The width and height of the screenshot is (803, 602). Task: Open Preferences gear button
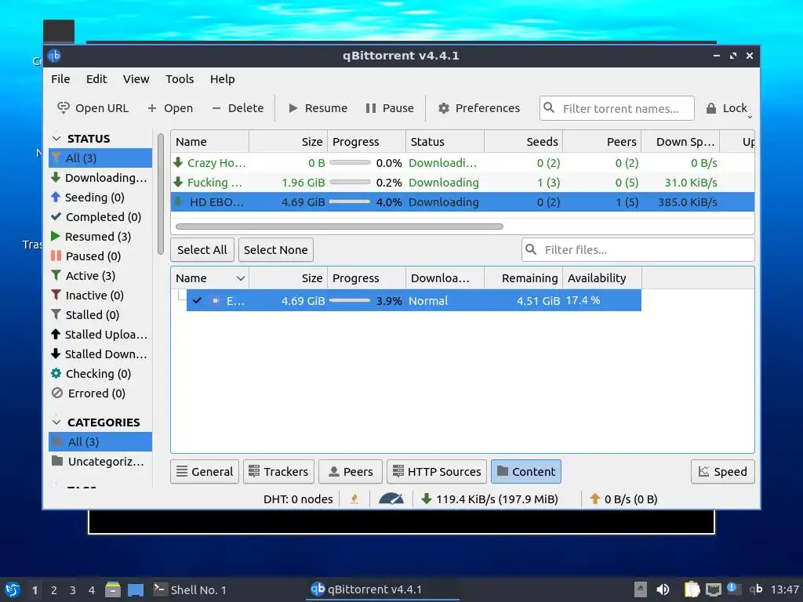479,108
